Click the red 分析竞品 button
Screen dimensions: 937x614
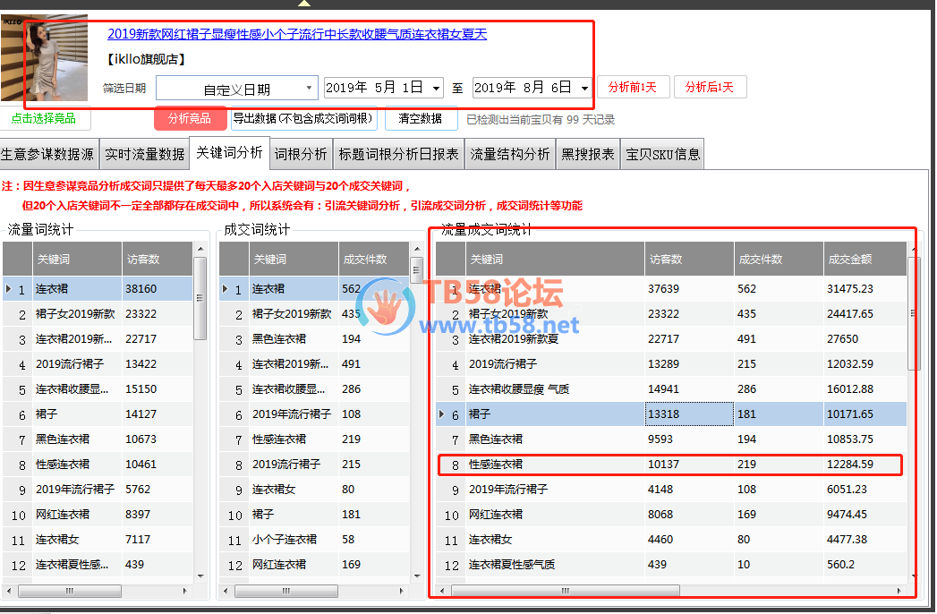pos(190,118)
